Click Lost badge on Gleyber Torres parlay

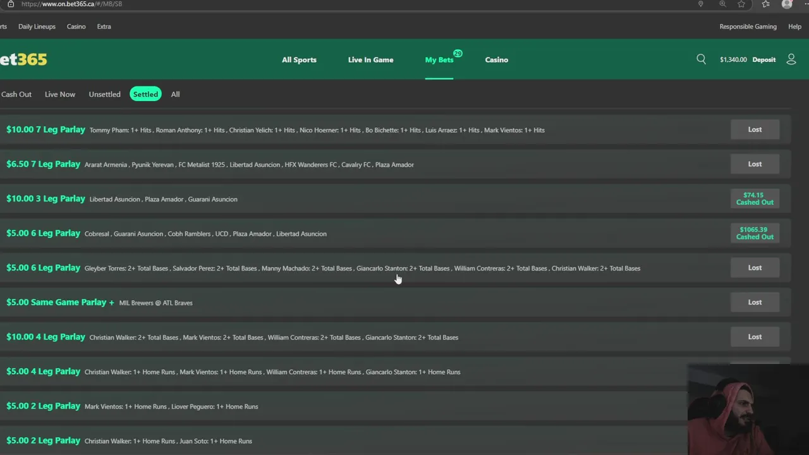tap(755, 268)
